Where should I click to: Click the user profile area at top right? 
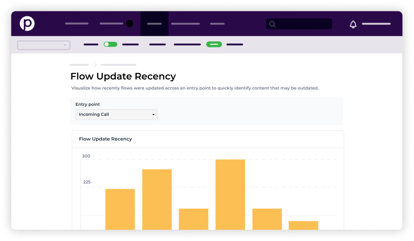[x=376, y=24]
